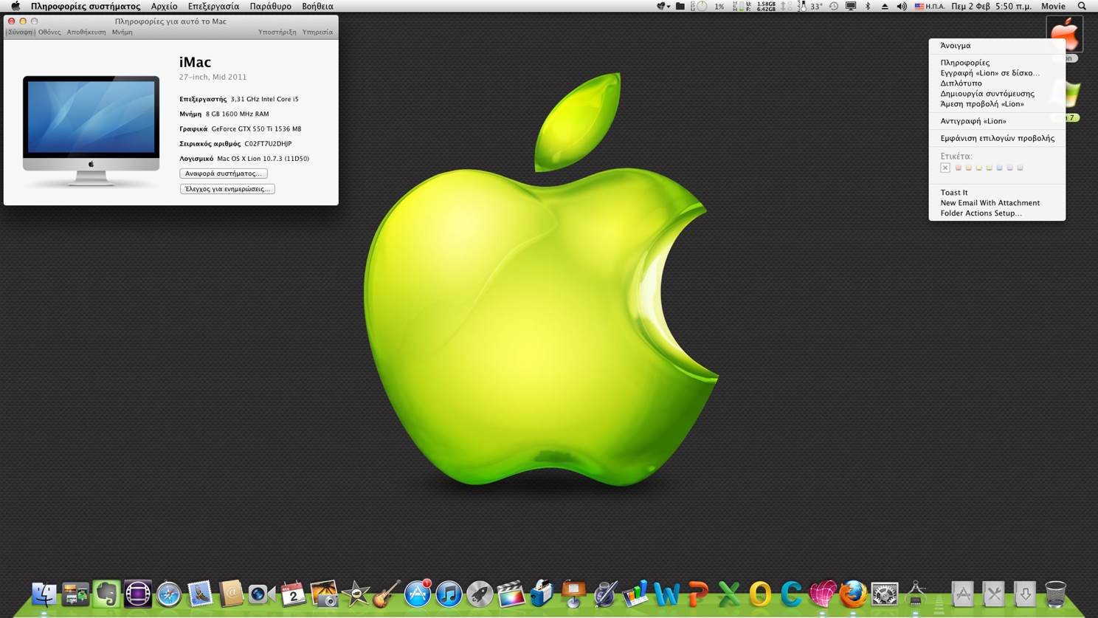The height and width of the screenshot is (618, 1098).
Task: Open iCal calendar icon in Dock
Action: (293, 594)
